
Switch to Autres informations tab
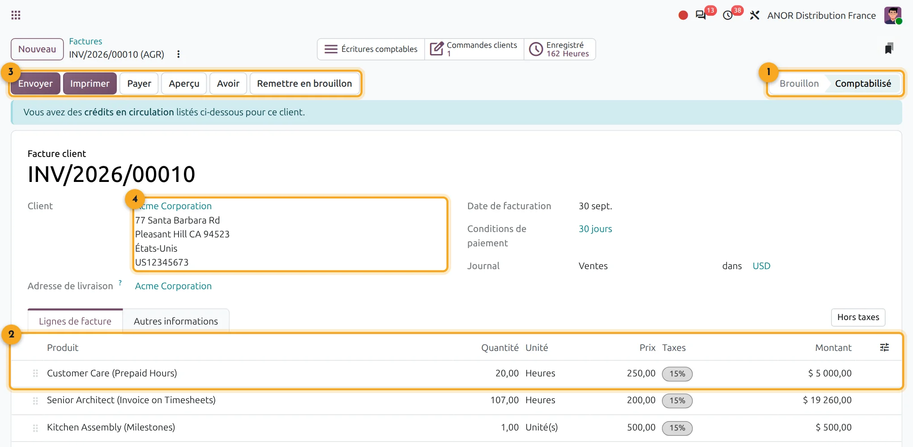coord(176,321)
